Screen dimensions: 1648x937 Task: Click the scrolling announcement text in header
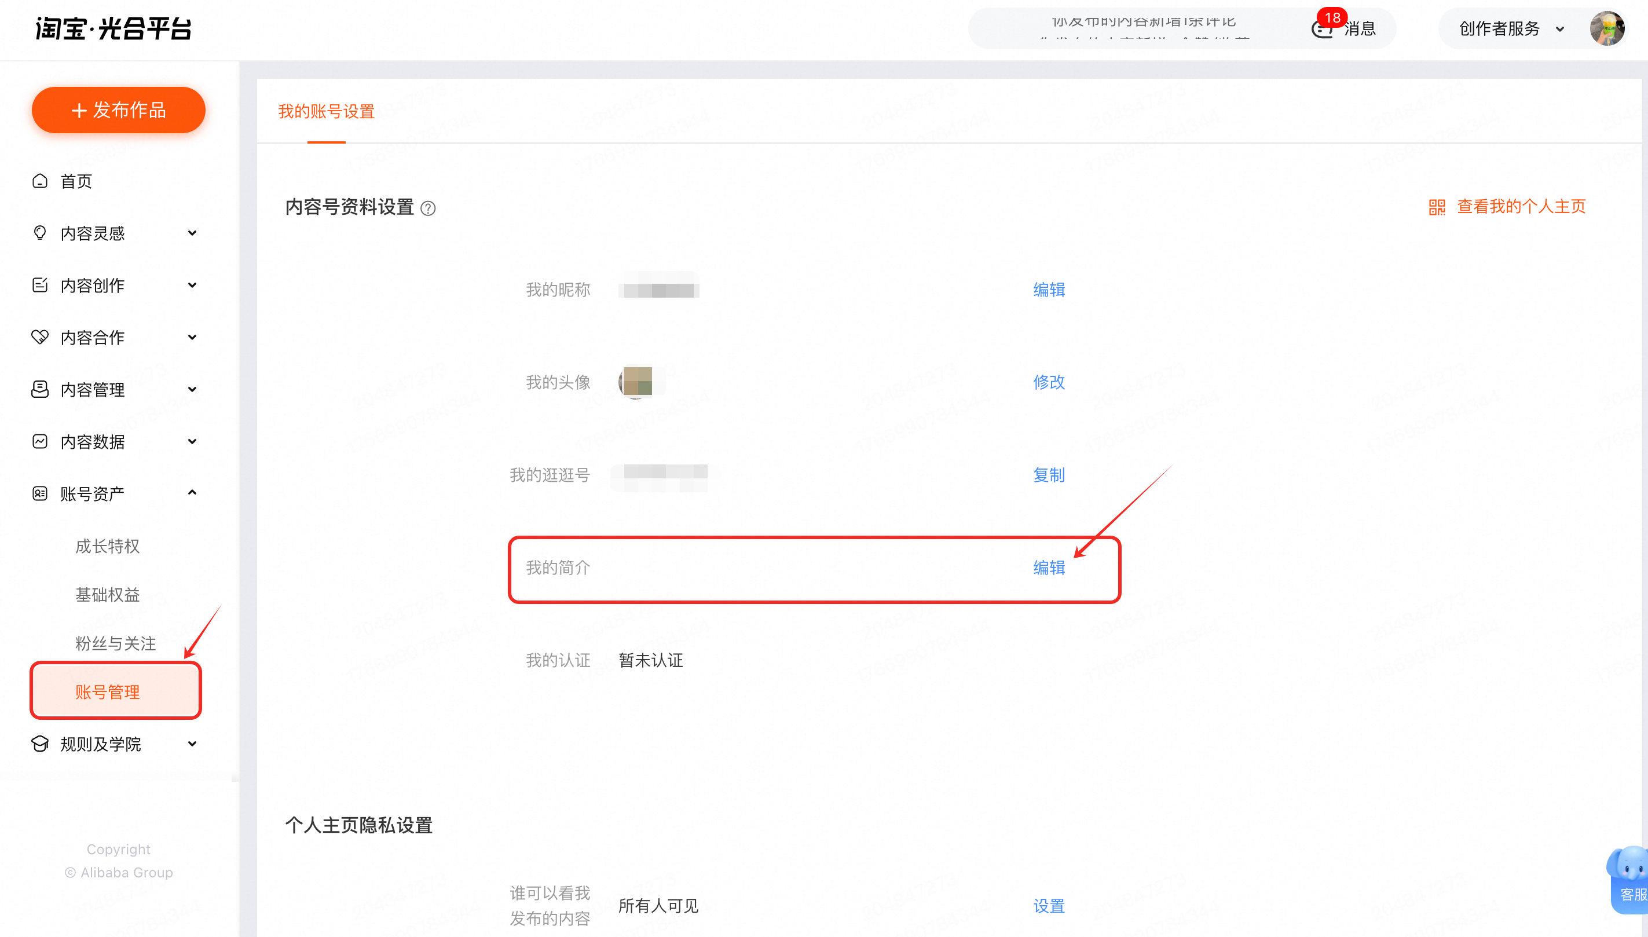tap(1144, 29)
